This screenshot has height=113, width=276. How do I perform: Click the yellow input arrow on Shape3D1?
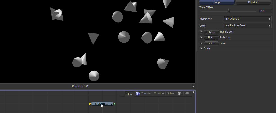(90, 104)
